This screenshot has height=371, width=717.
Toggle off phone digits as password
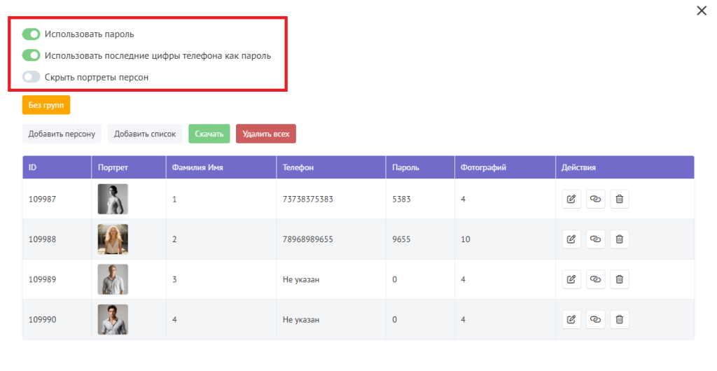[x=31, y=55]
